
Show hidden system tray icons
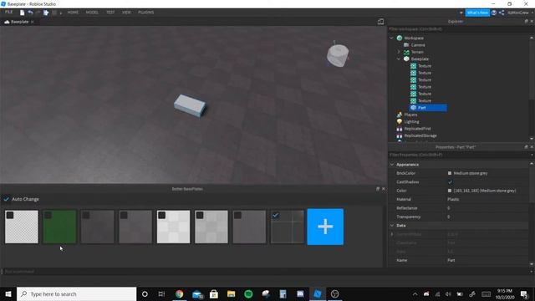(415, 293)
